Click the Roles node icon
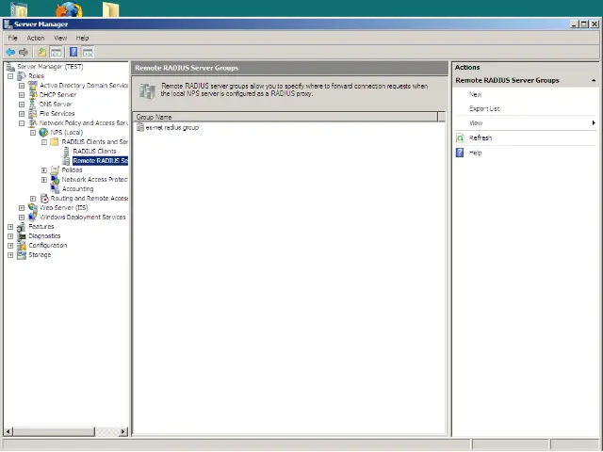This screenshot has width=603, height=452. pos(22,76)
